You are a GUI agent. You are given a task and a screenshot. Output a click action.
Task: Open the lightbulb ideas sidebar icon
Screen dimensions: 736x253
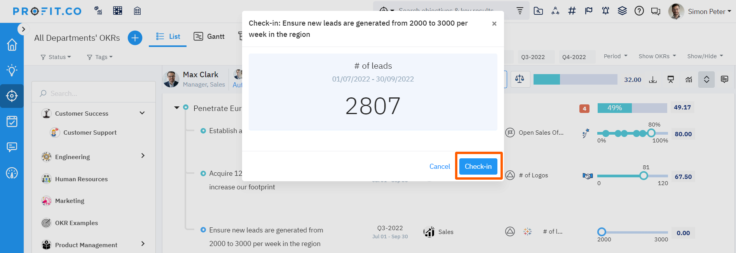(x=12, y=70)
